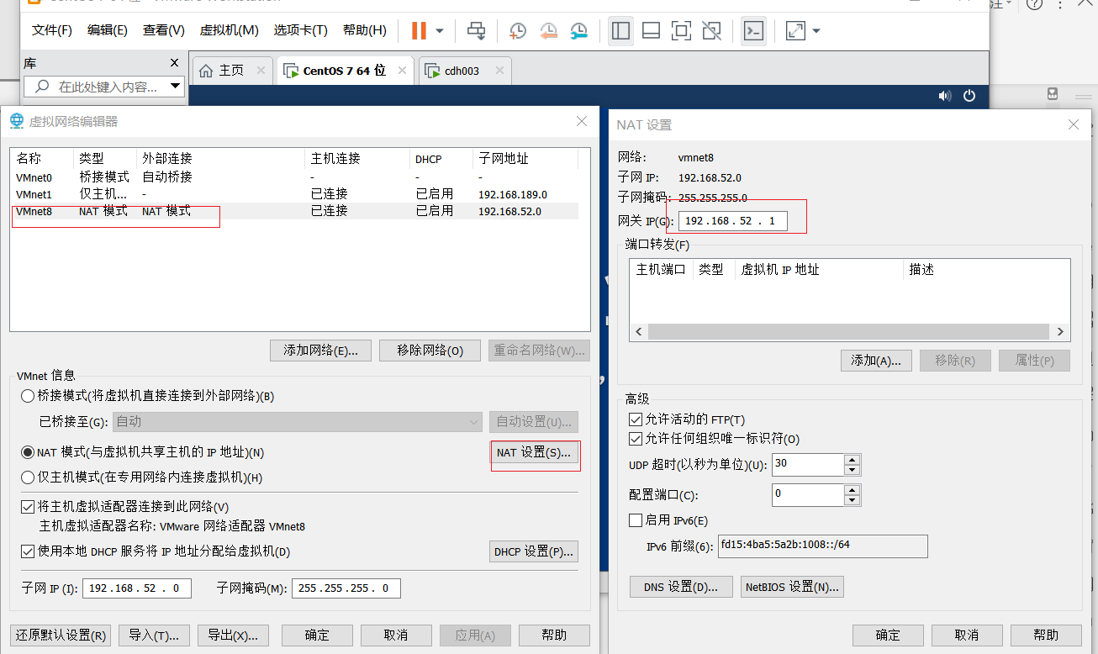
Task: Click the 子网 IP field 192.168.52.0
Action: 137,588
